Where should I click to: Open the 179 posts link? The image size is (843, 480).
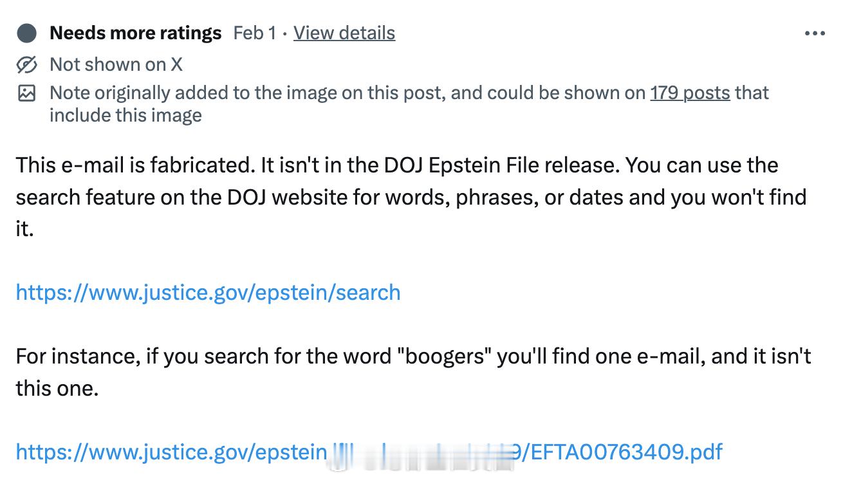(x=690, y=93)
